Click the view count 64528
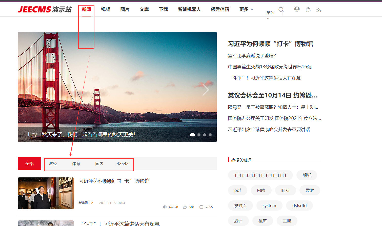Image resolution: width=382 pixels, height=226 pixels. coord(174,207)
